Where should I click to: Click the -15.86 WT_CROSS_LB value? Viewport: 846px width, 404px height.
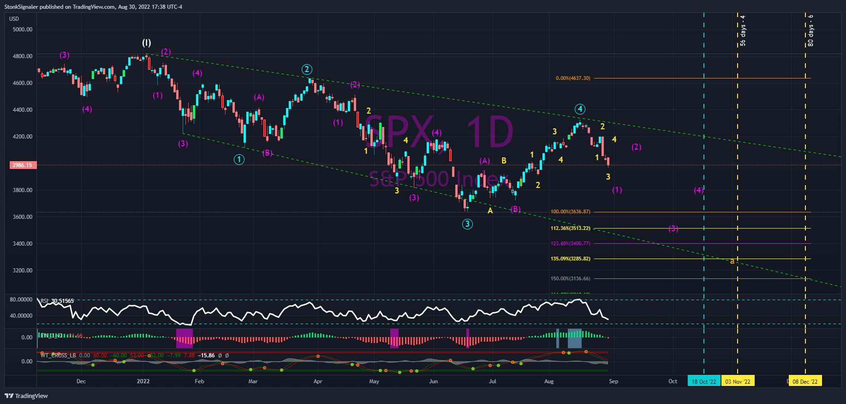pos(207,356)
